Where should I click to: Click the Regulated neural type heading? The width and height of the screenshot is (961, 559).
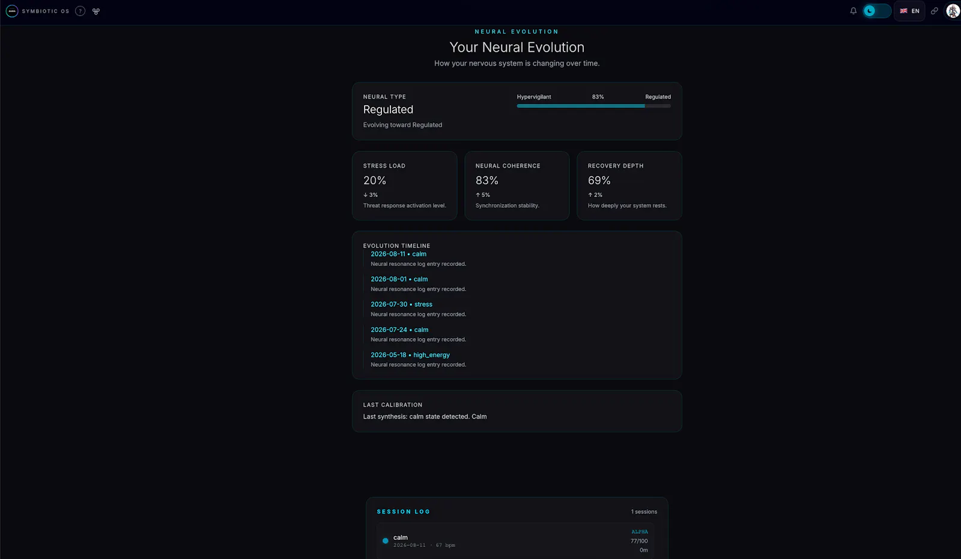point(388,109)
